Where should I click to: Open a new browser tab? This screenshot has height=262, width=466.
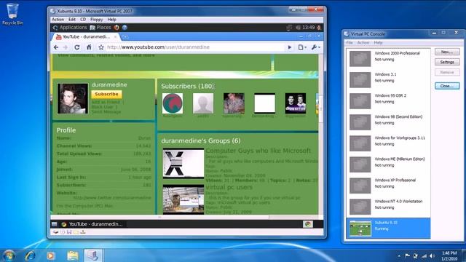tap(125, 37)
